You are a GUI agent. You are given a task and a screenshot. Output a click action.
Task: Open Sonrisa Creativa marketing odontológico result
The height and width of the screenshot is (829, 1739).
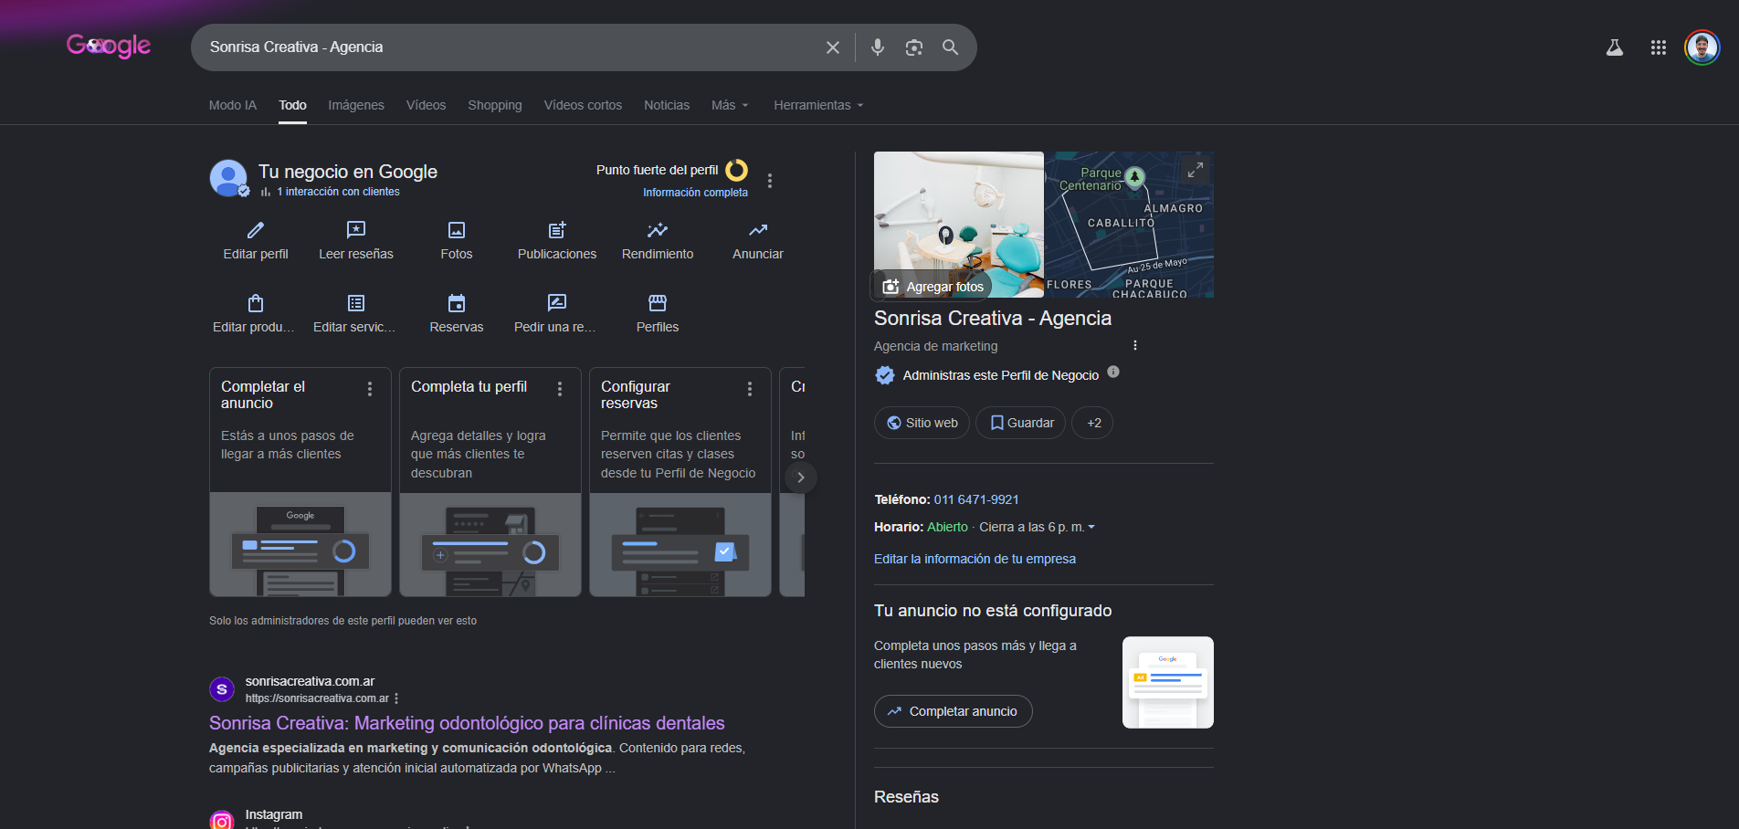point(467,723)
